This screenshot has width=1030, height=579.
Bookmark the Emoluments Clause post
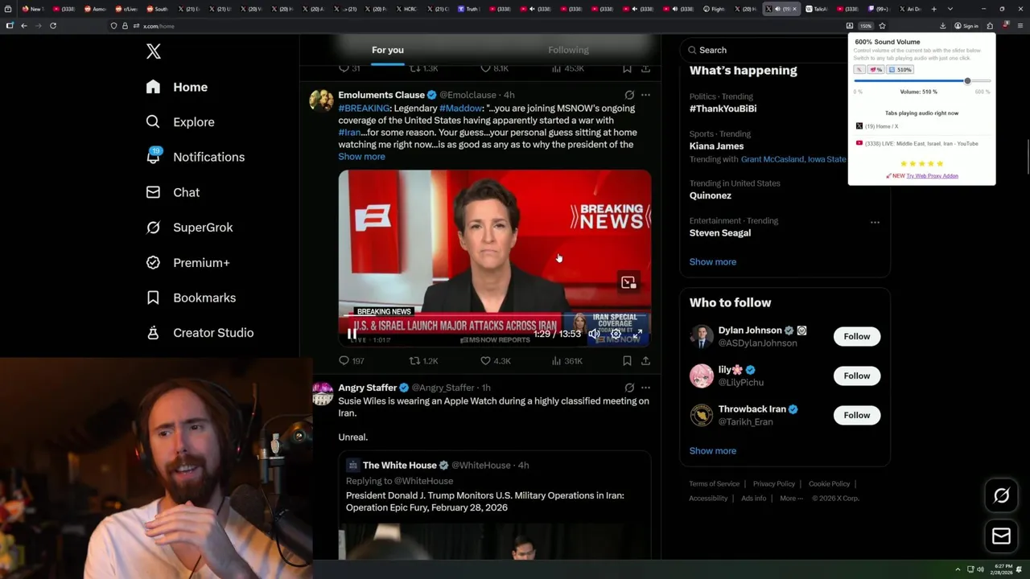(x=627, y=361)
